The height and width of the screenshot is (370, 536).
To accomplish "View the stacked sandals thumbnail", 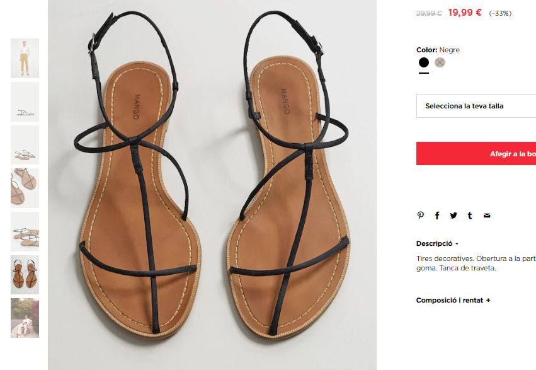I will click(x=25, y=231).
